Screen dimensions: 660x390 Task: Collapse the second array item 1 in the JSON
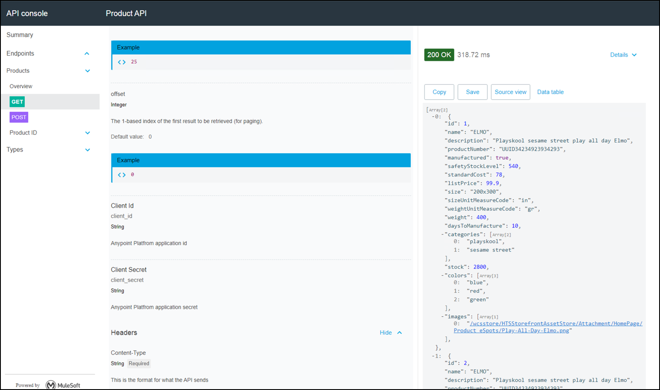pyautogui.click(x=433, y=356)
